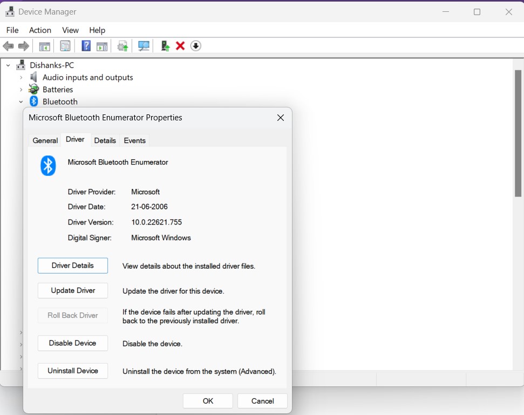The width and height of the screenshot is (524, 415).
Task: Click the Back arrow in the toolbar
Action: click(x=9, y=46)
